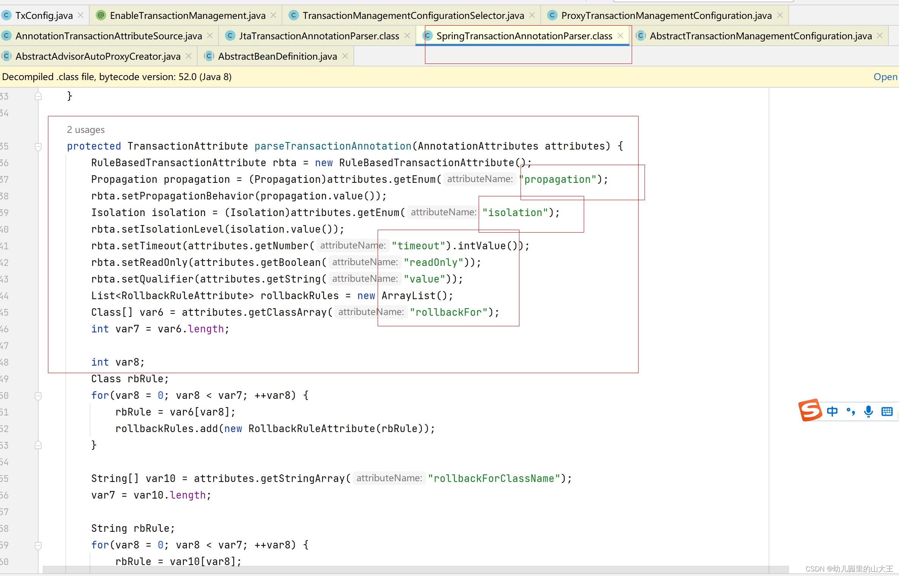Switch to EnableTransactionManagement.java tab
The height and width of the screenshot is (576, 899).
click(x=187, y=15)
